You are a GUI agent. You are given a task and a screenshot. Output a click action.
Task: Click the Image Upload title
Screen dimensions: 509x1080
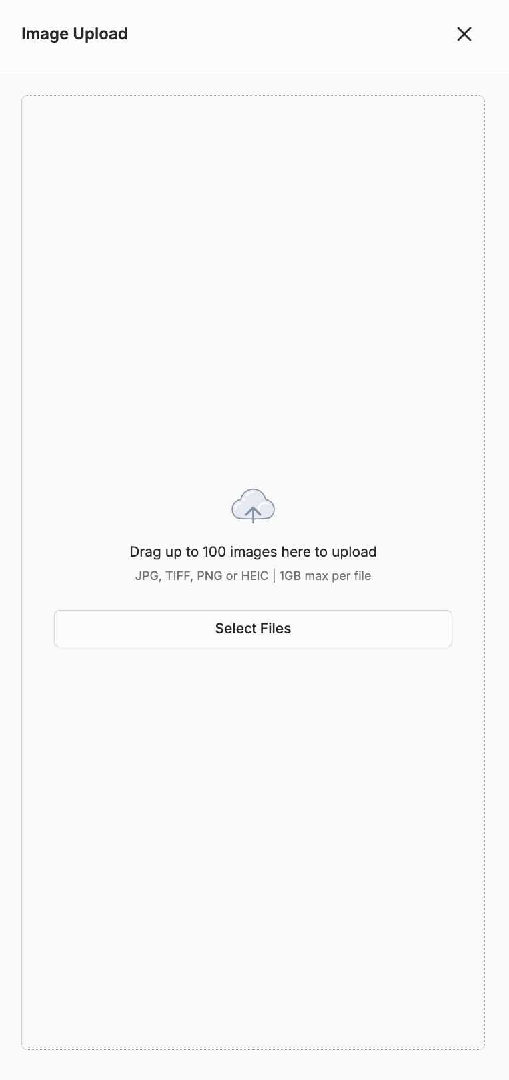[75, 34]
